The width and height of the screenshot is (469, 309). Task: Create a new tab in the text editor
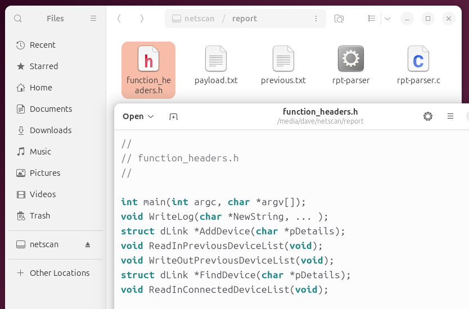pyautogui.click(x=173, y=116)
